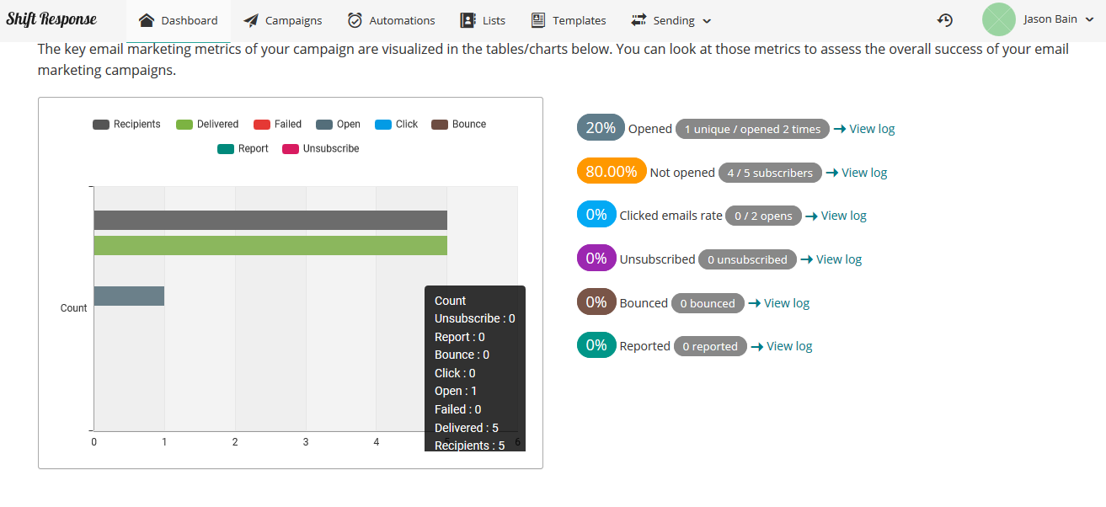
Task: Click the 20% Opened badge
Action: (x=601, y=128)
